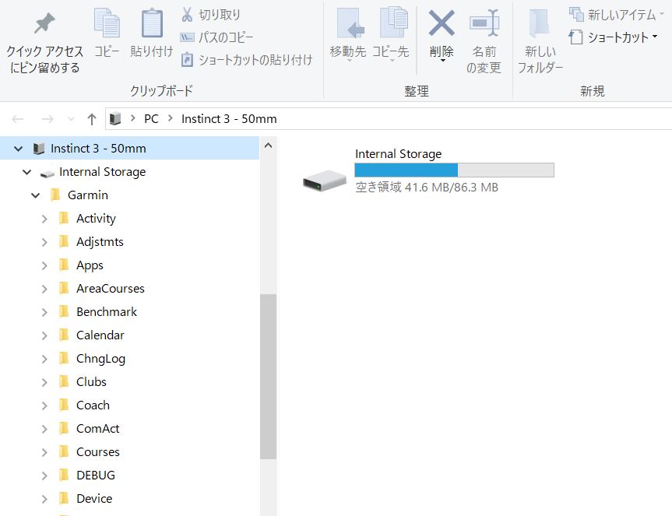Select the Garmin folder in tree
Screen dimensions: 672x516
tap(87, 195)
